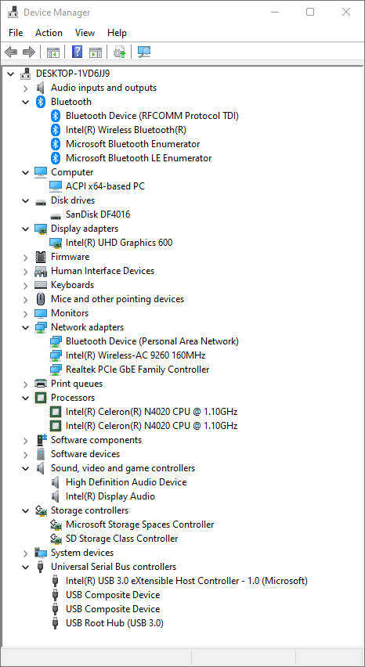Viewport: 365px width, 667px height.
Task: Select Intel(R) UHD Graphics 600
Action: [x=119, y=243]
